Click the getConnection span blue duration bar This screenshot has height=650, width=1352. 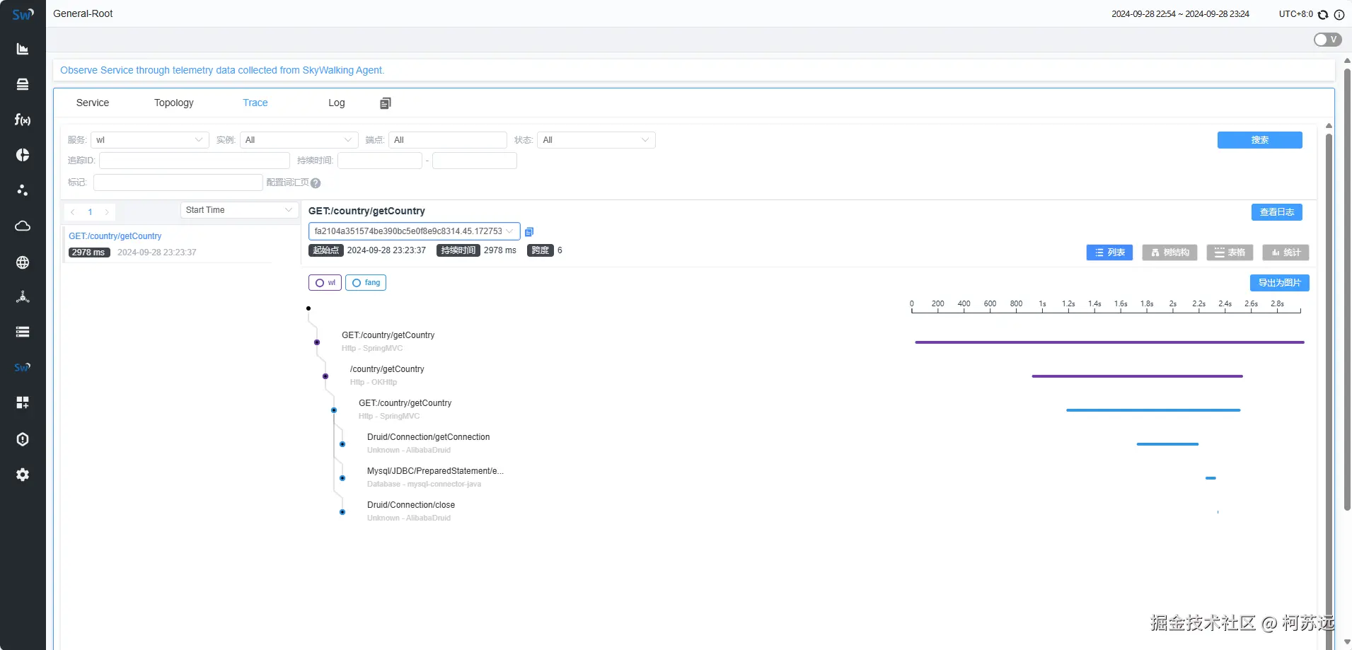tap(1167, 444)
